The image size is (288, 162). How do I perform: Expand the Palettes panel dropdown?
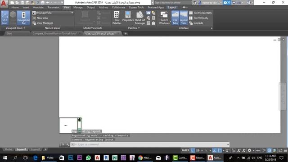coord(134,28)
